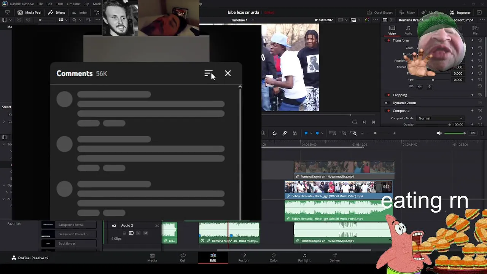
Task: Select the File tab in Inspector
Action: click(x=475, y=30)
